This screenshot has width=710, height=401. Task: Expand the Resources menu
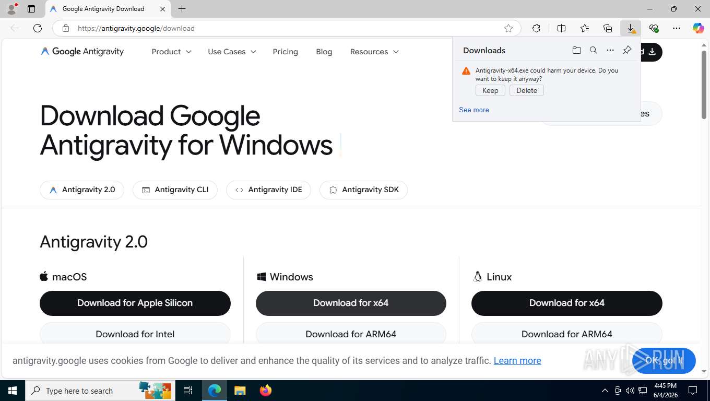tap(374, 52)
